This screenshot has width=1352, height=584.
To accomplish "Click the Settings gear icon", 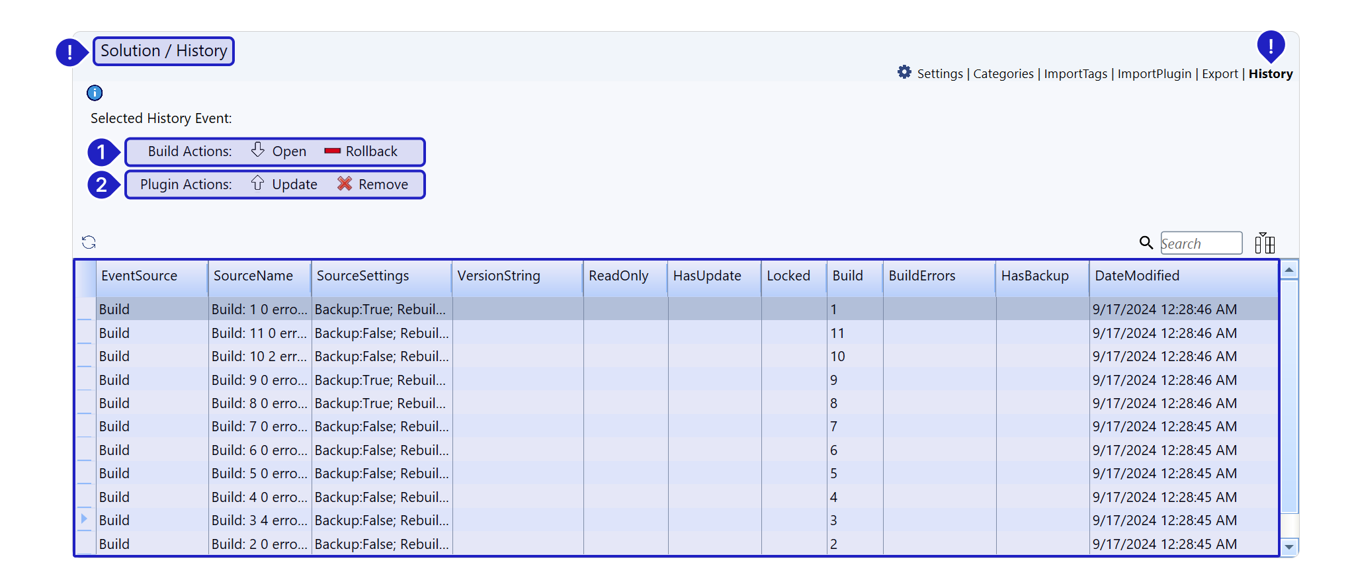I will [x=904, y=72].
